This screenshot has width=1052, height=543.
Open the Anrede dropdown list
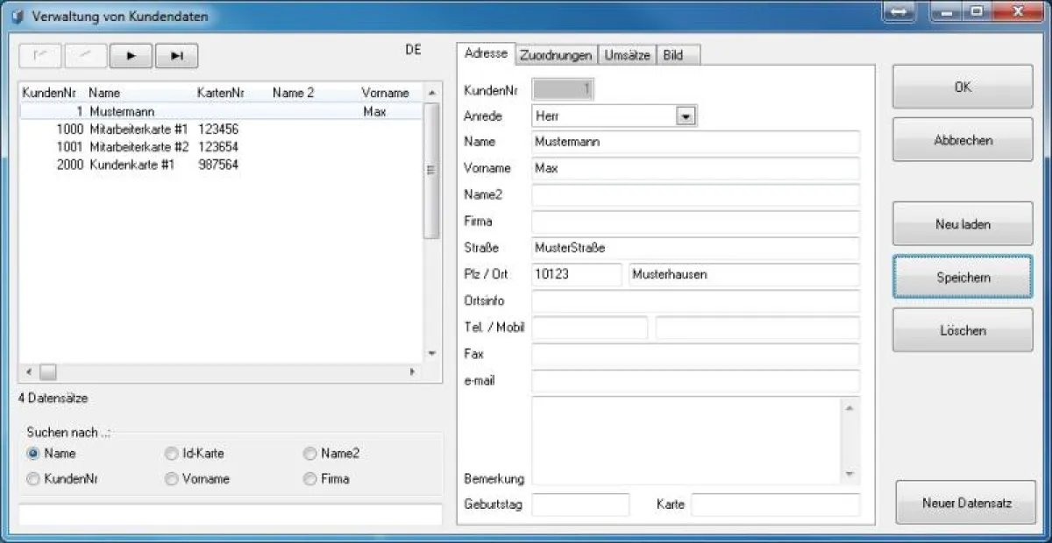pyautogui.click(x=686, y=116)
